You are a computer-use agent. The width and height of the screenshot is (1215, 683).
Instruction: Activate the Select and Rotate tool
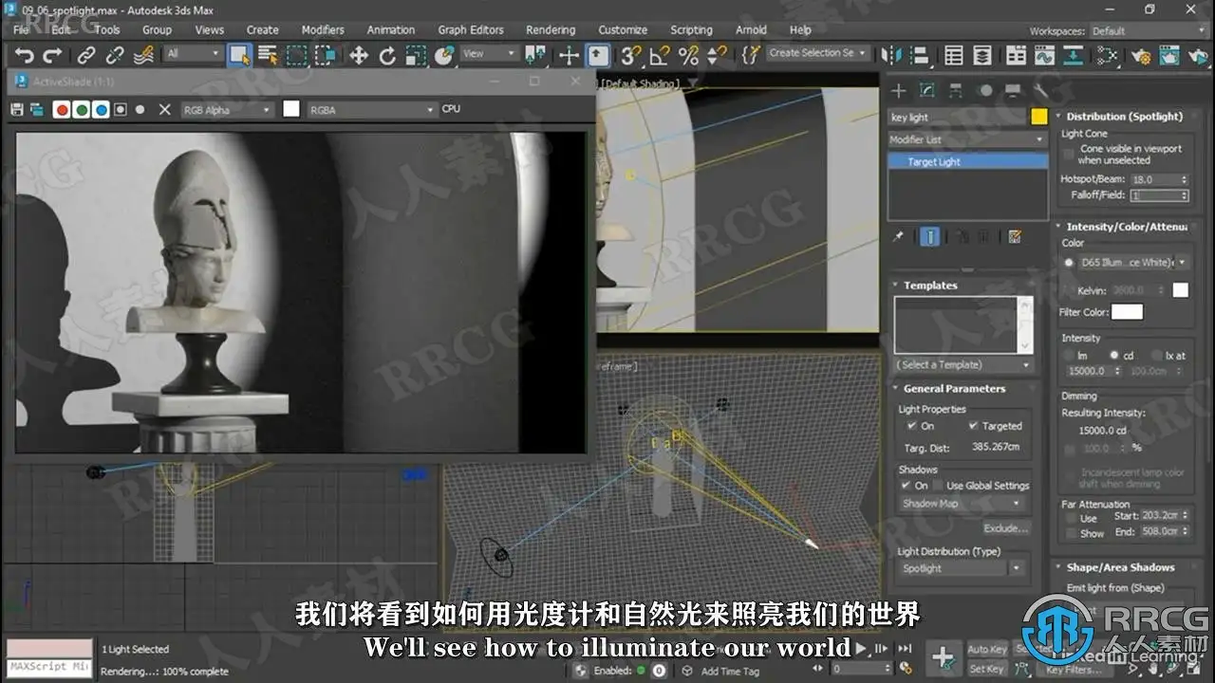(x=387, y=55)
